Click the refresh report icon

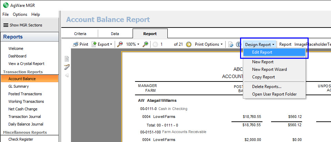point(230,44)
